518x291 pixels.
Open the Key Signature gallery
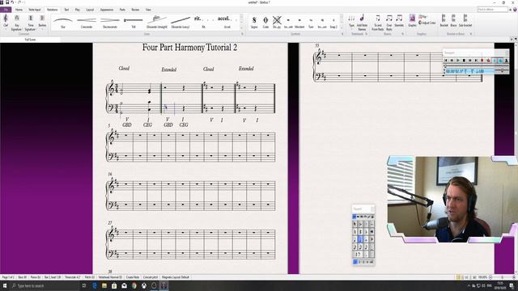[16, 23]
